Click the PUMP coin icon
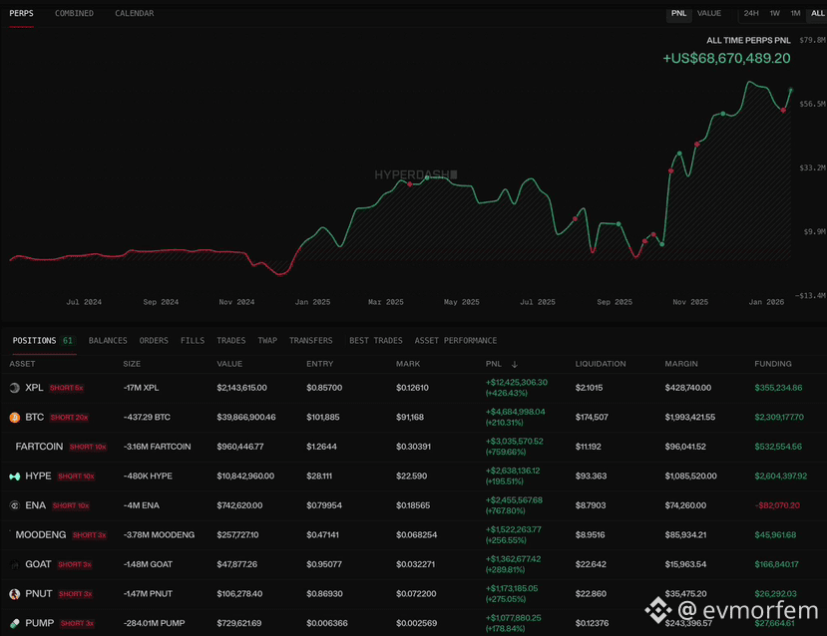 click(15, 624)
